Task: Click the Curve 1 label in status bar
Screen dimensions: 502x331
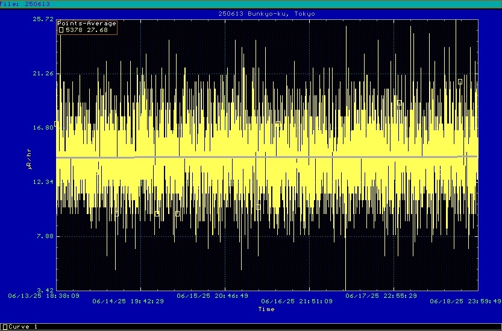Action: 24,327
